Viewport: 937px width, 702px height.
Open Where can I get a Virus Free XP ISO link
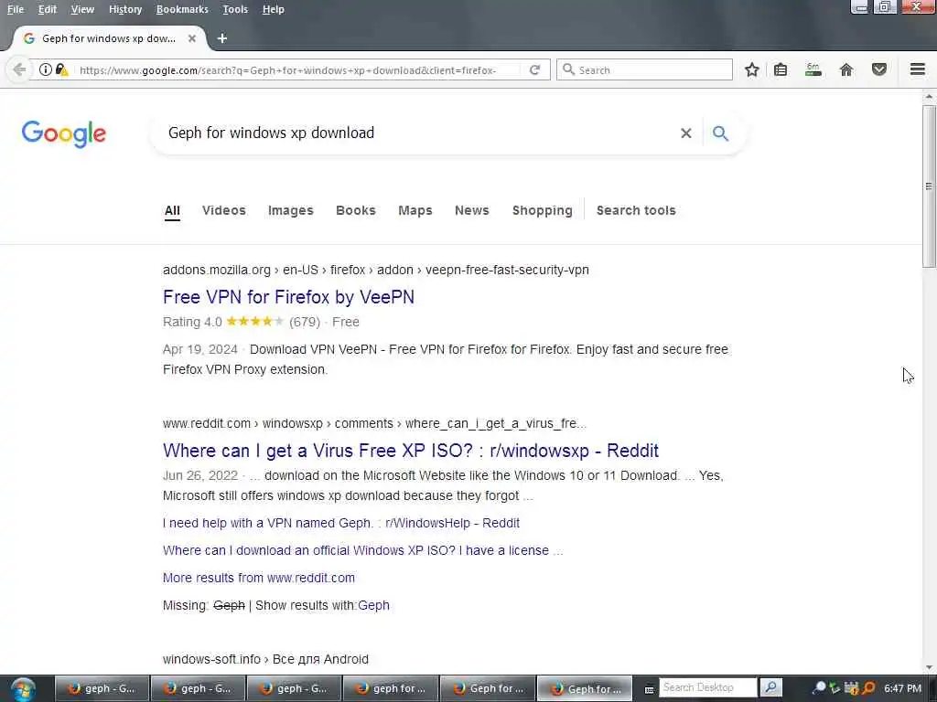pyautogui.click(x=411, y=451)
